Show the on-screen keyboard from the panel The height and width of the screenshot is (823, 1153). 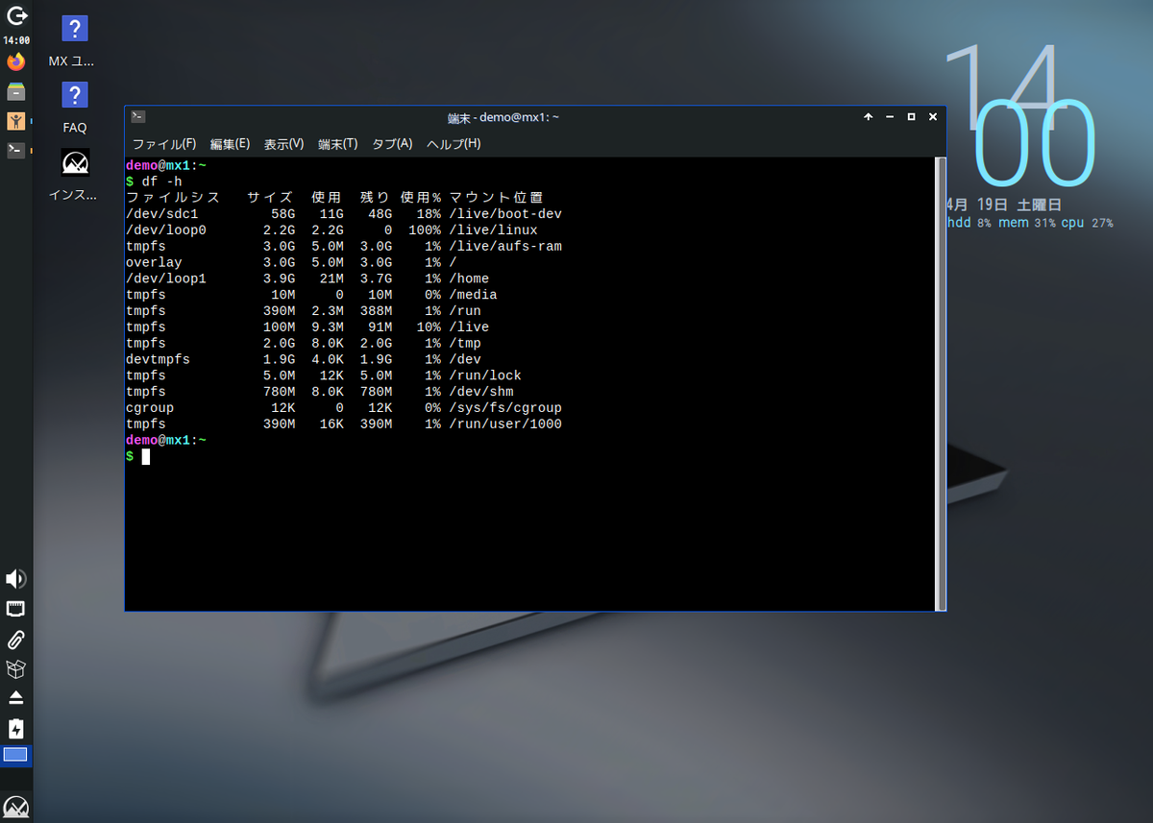click(x=16, y=608)
